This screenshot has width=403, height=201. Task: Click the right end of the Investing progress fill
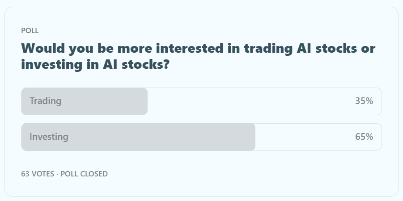252,137
